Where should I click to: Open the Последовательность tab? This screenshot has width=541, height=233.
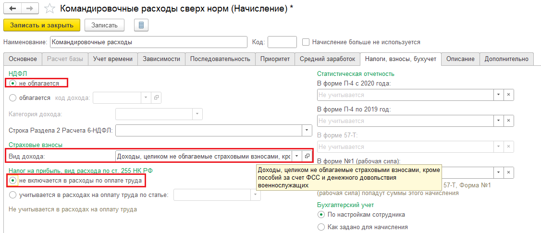tap(220, 59)
